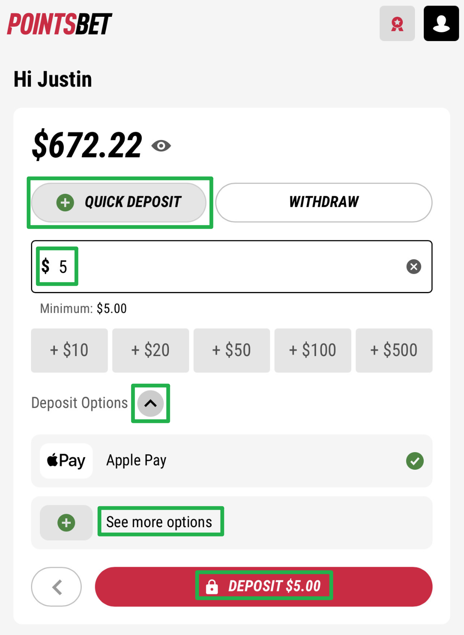Focus the deposit amount input field
The height and width of the screenshot is (635, 464).
(x=232, y=267)
